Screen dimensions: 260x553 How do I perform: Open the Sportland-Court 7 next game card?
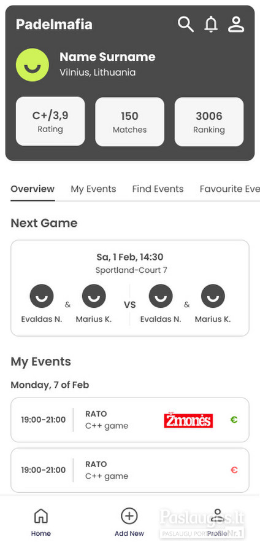point(130,288)
